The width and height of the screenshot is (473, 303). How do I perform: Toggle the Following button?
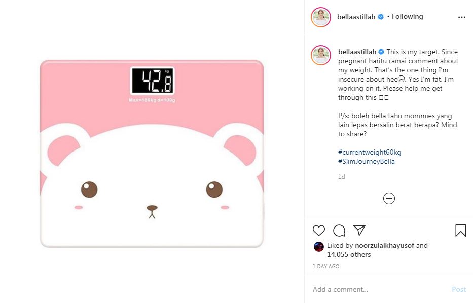pos(407,17)
